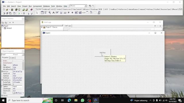Image resolution: width=184 pixels, height=103 pixels.
Task: Select the pointer arrow in component palette
Action: point(37,13)
